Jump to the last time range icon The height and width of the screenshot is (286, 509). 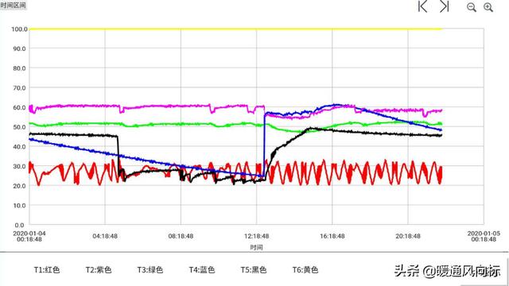coord(445,6)
